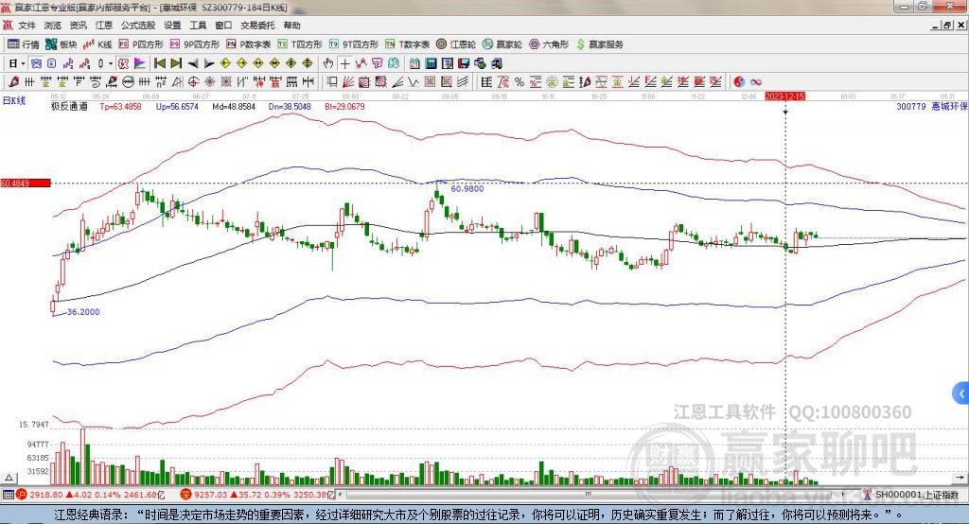This screenshot has width=969, height=524.
Task: Jump to the first bar icon
Action: pos(160,63)
